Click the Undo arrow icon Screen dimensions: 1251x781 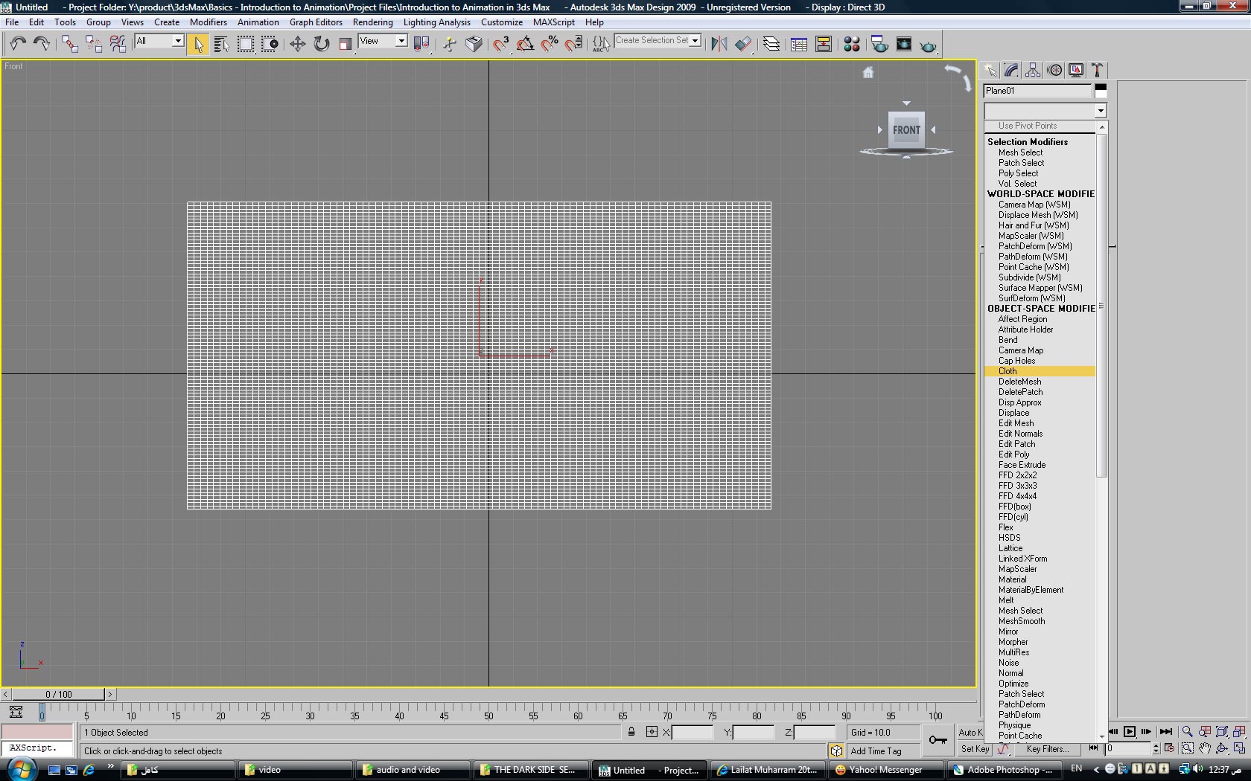point(18,44)
